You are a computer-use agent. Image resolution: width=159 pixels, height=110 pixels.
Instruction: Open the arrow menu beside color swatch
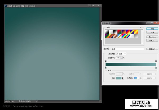click(123, 78)
